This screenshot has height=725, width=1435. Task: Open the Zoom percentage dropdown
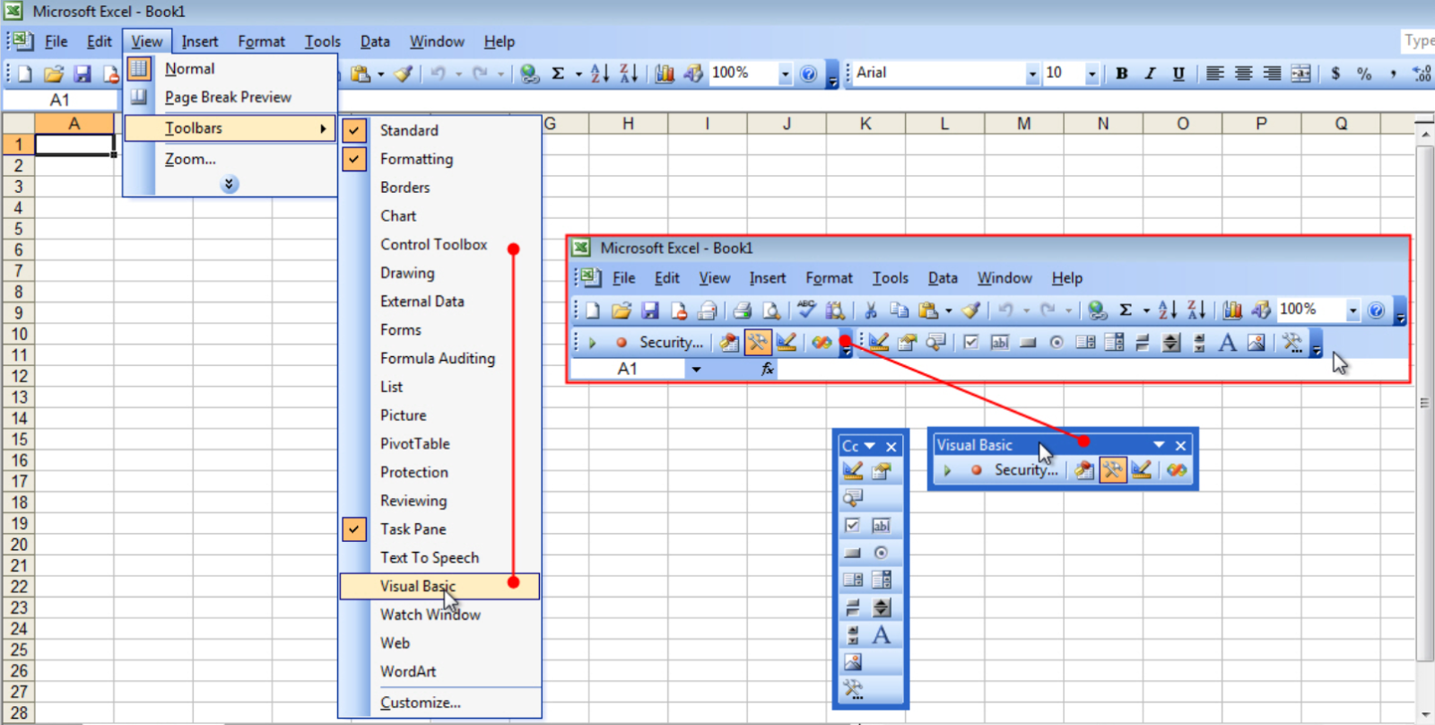tap(786, 74)
